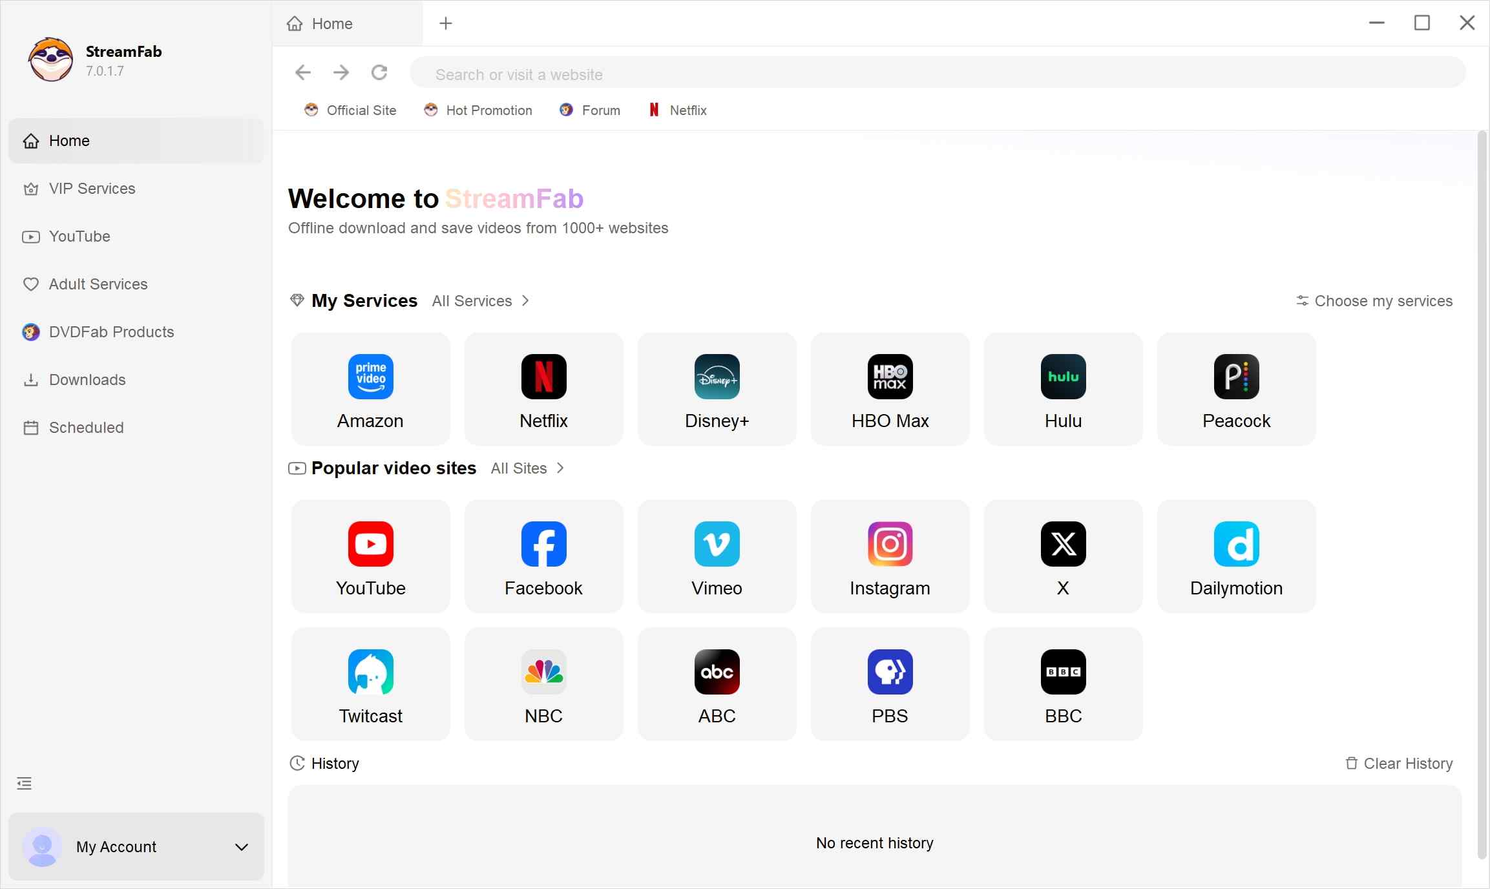Open the HBO Max service

(x=890, y=388)
